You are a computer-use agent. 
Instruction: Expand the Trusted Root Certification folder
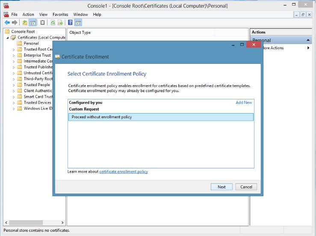click(x=14, y=49)
